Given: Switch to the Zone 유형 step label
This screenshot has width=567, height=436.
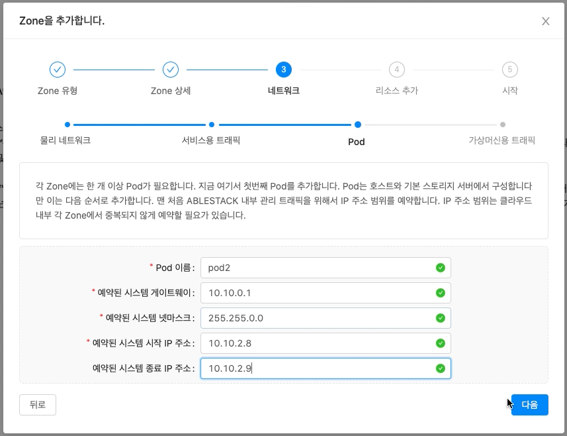Looking at the screenshot, I should tap(58, 90).
